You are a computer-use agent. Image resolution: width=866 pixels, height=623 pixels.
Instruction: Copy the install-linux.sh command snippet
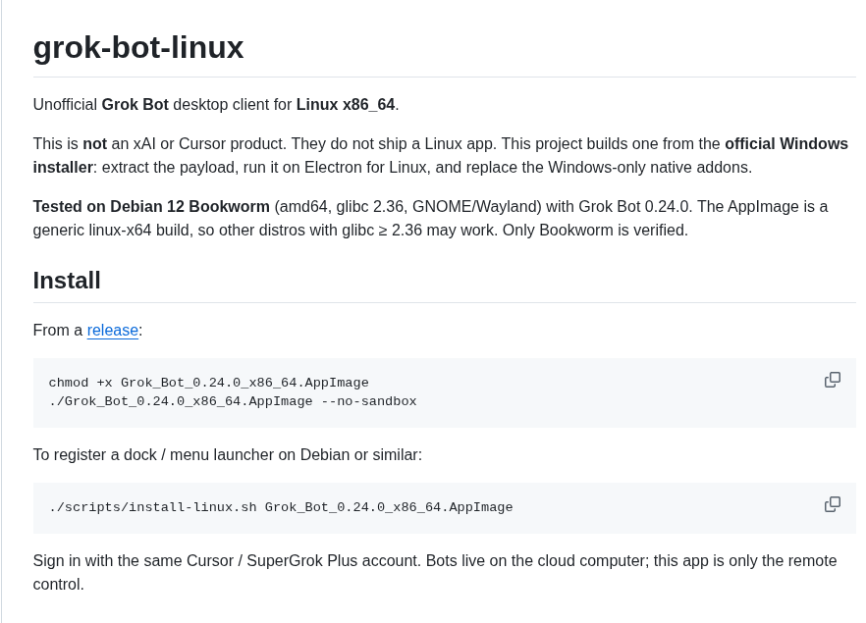pos(833,504)
